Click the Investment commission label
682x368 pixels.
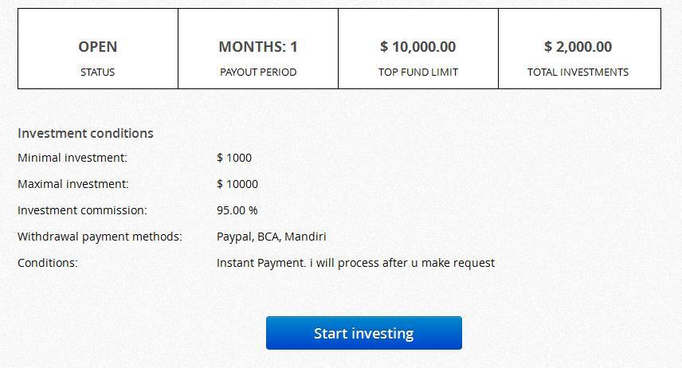(82, 210)
